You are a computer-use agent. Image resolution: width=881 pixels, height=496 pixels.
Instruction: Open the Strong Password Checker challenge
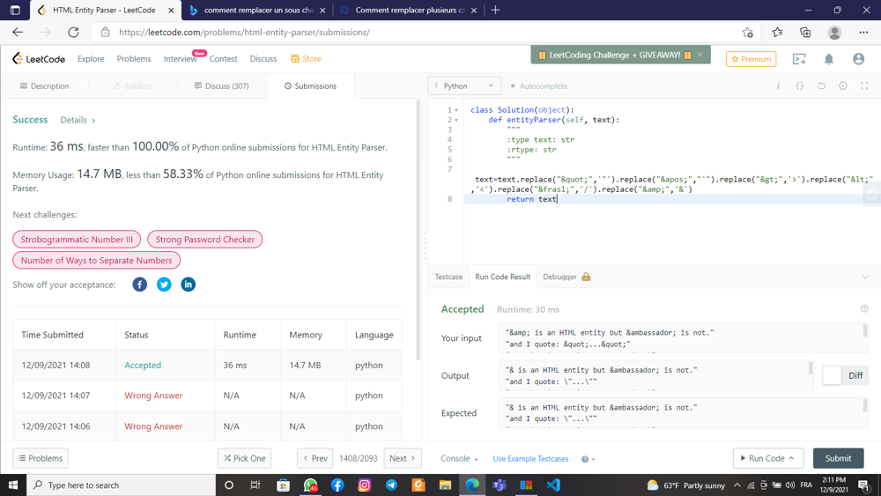(x=204, y=240)
